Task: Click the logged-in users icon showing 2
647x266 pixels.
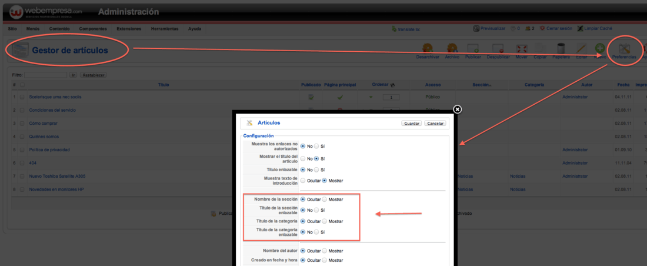Action: click(x=528, y=28)
